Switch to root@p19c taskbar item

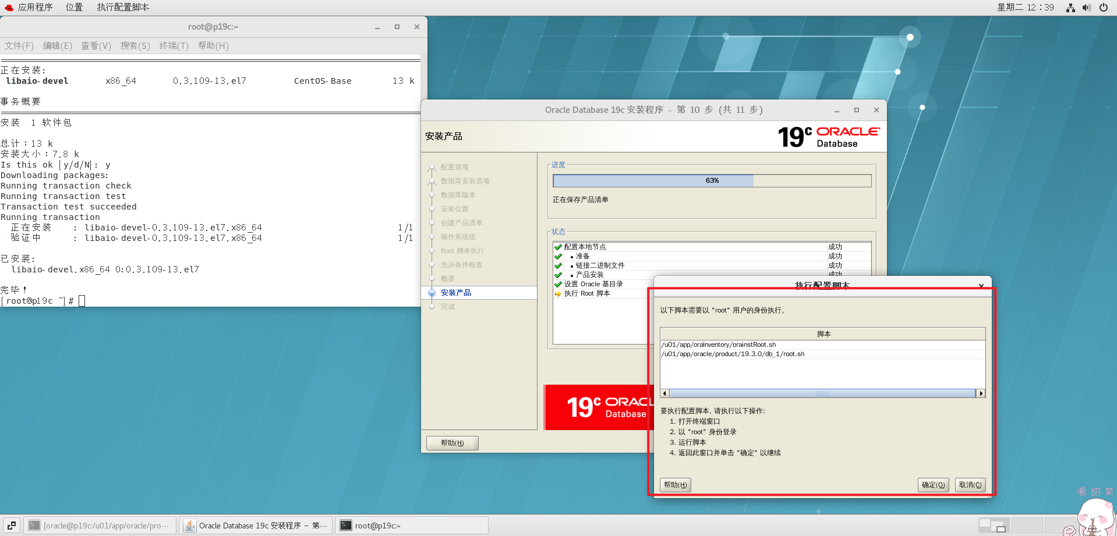[411, 526]
